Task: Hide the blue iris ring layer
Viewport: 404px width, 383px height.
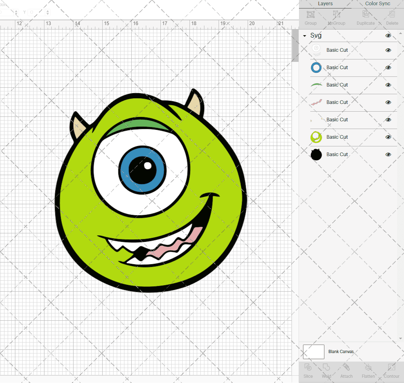Action: pos(388,68)
